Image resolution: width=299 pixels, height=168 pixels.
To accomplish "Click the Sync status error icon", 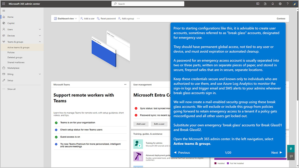I will click(136, 108).
